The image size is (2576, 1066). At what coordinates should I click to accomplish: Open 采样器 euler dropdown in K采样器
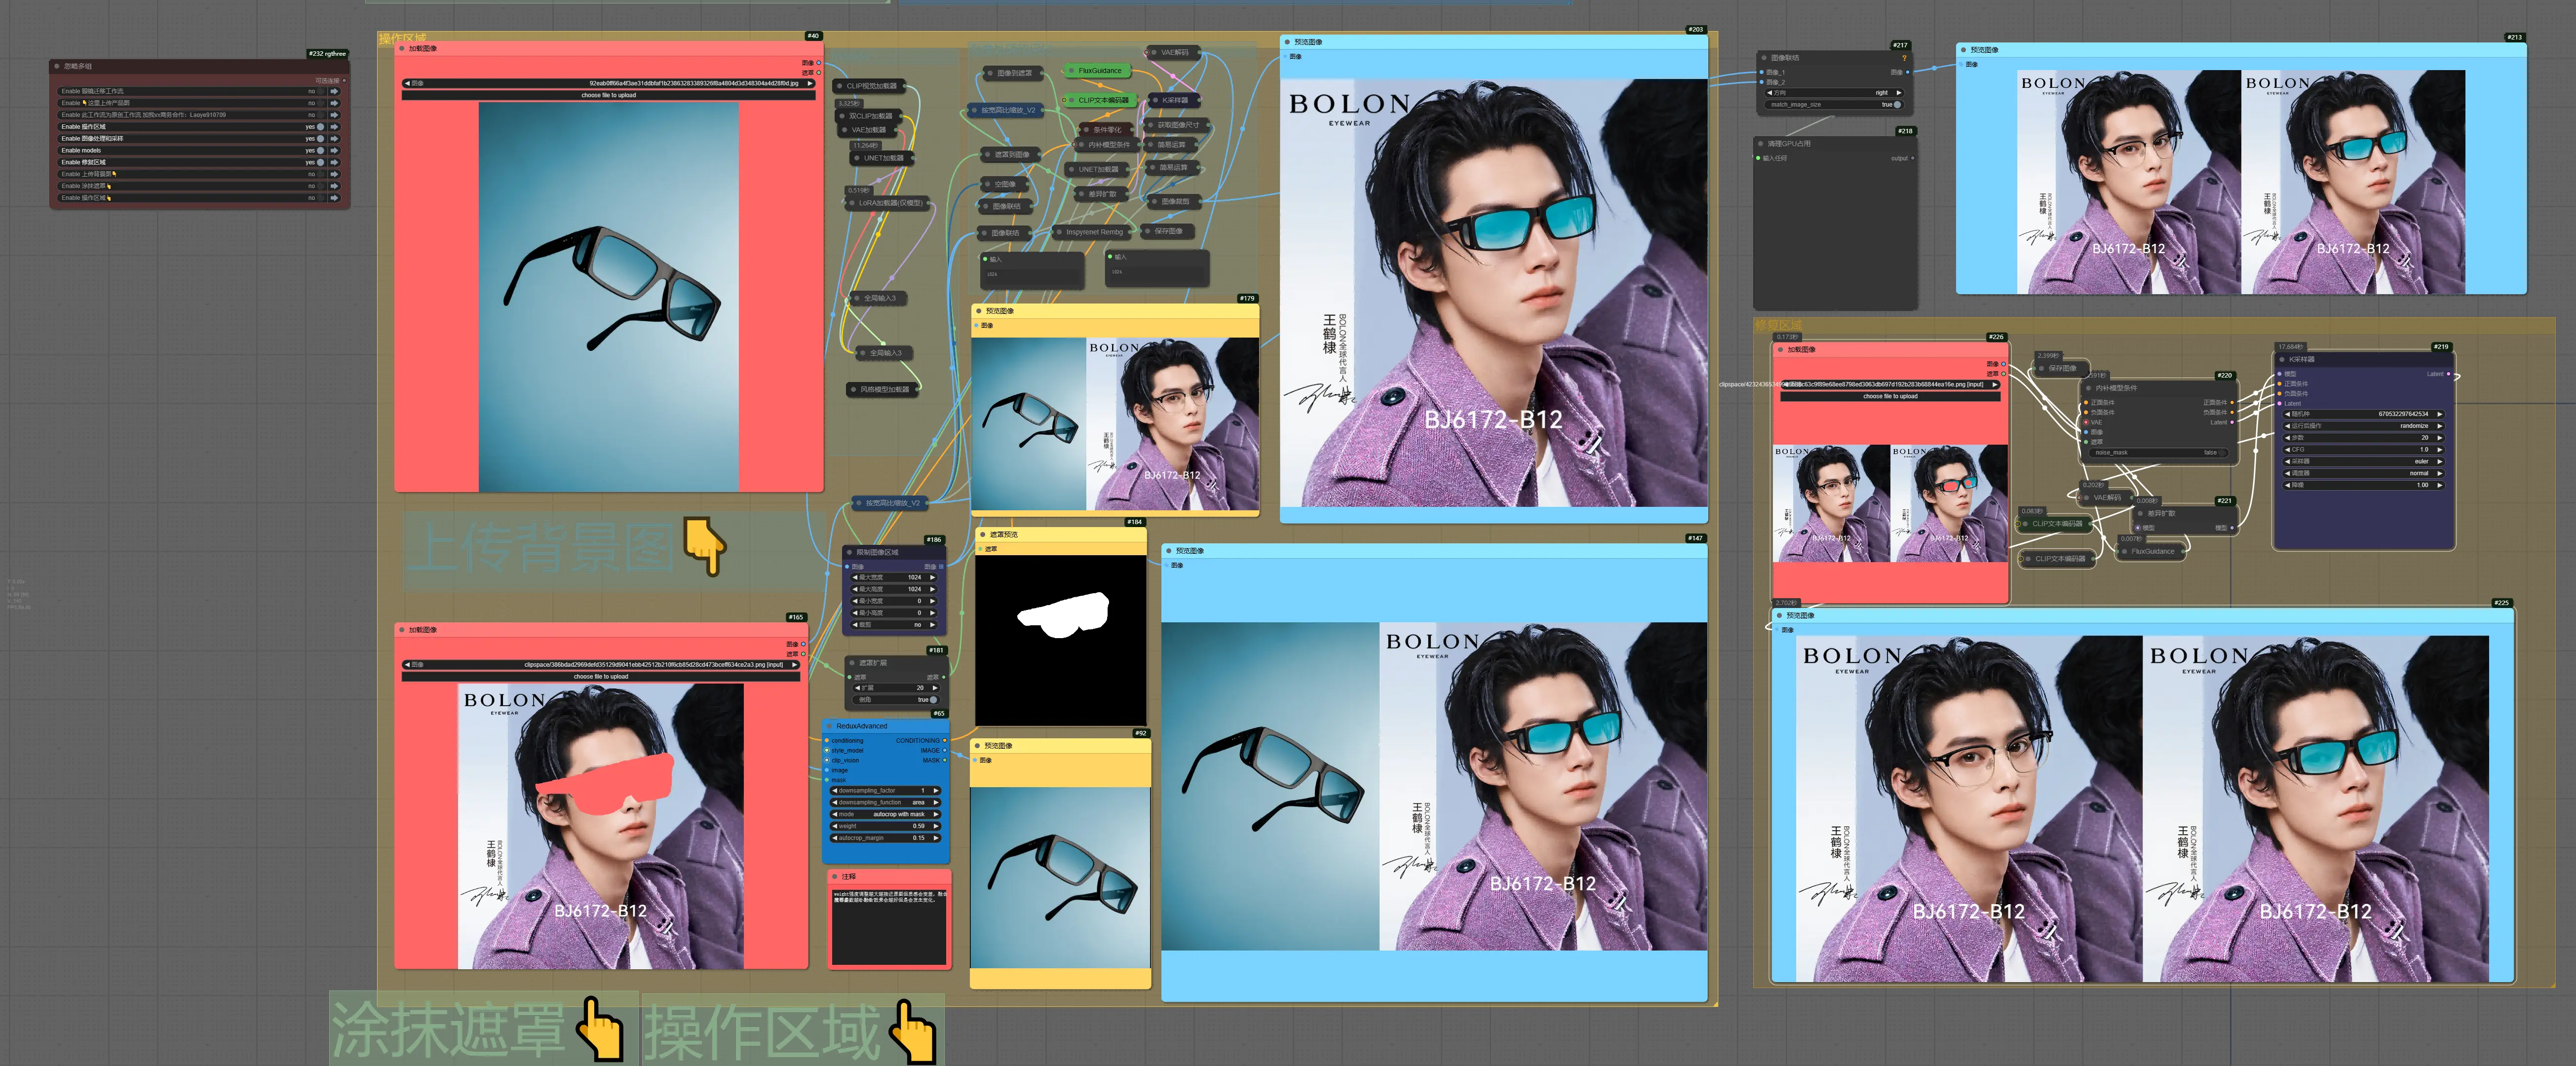coord(2363,461)
